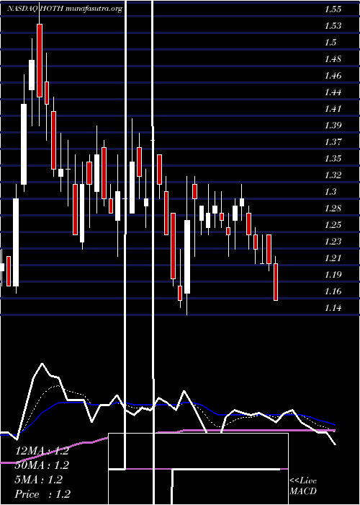
Task: Click the 1.28 price axis label
Action: [x=333, y=208]
